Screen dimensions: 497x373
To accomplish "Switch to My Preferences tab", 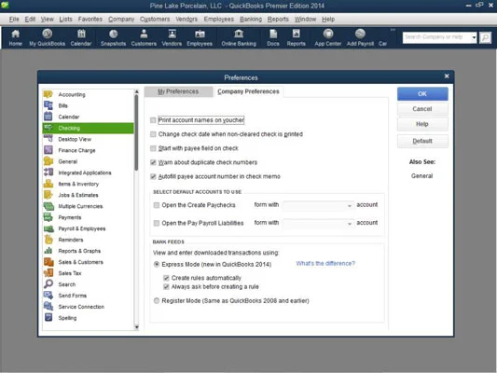I will click(x=178, y=91).
